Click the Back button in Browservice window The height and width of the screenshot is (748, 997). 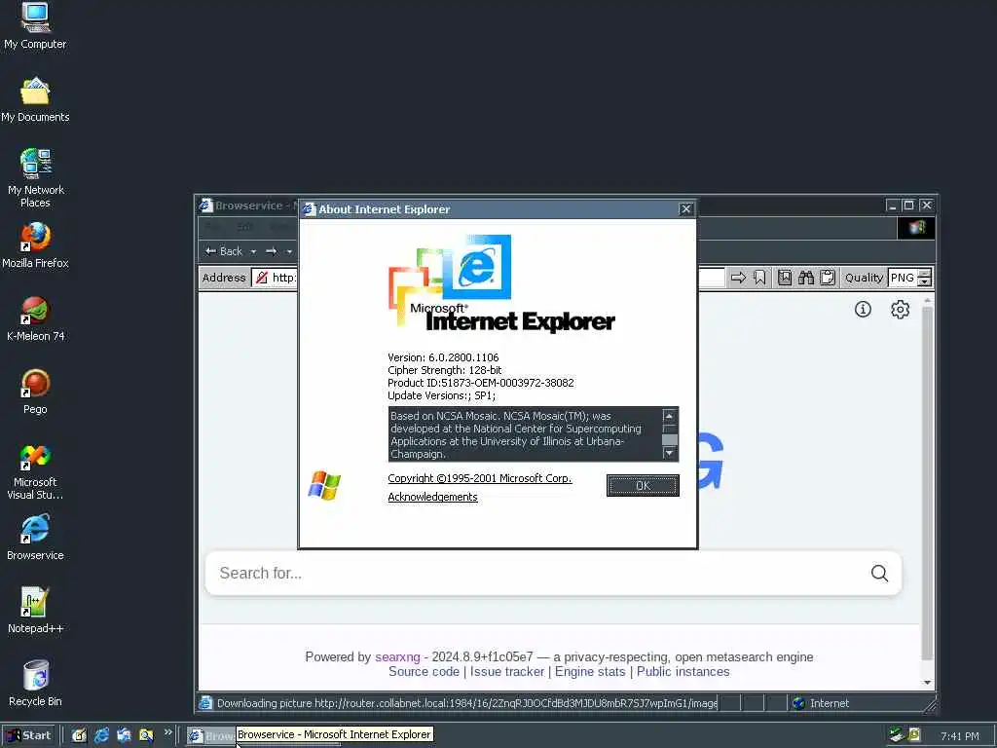(224, 251)
